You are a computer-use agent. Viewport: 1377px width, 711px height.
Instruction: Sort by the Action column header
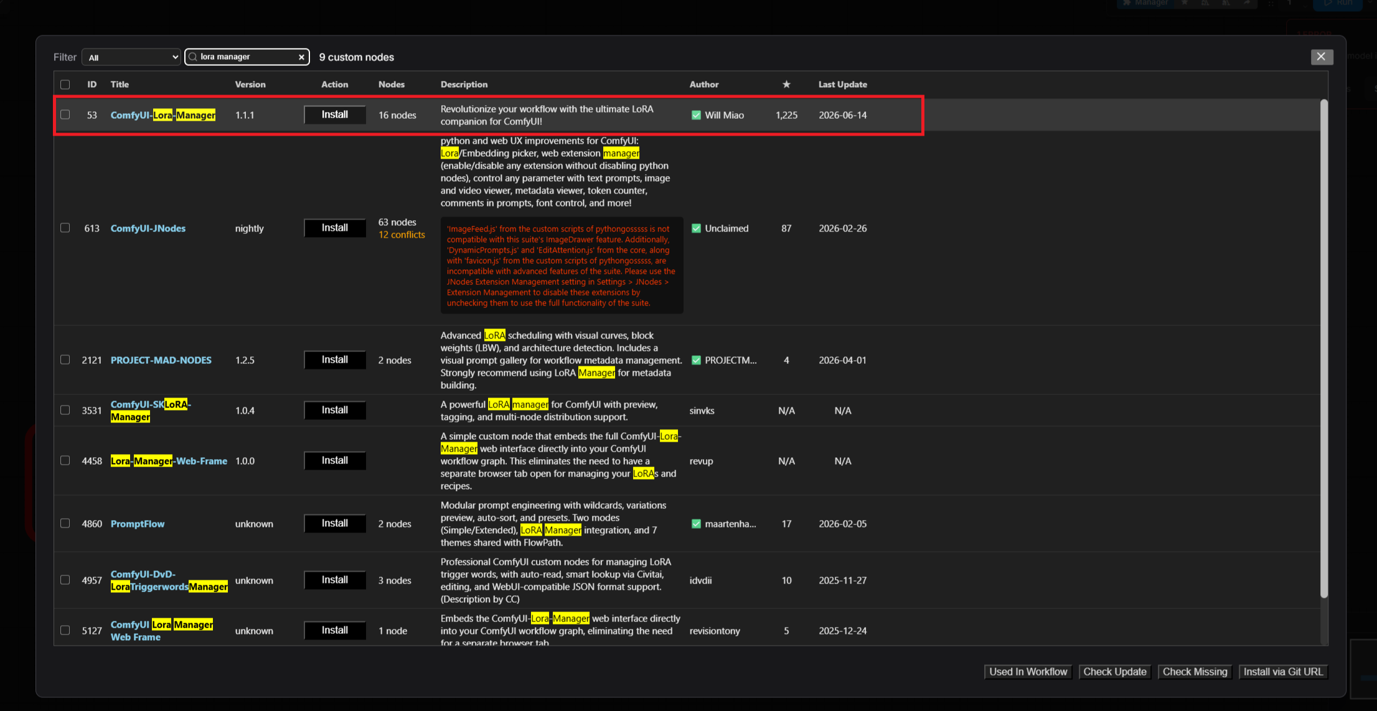pyautogui.click(x=335, y=85)
